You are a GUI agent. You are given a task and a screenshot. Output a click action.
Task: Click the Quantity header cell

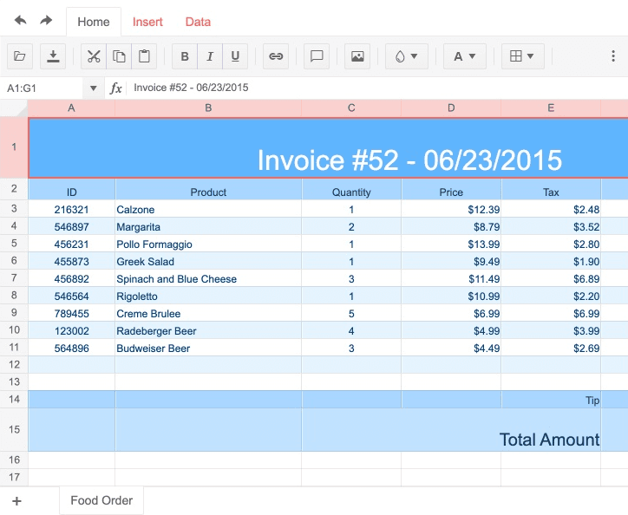351,189
